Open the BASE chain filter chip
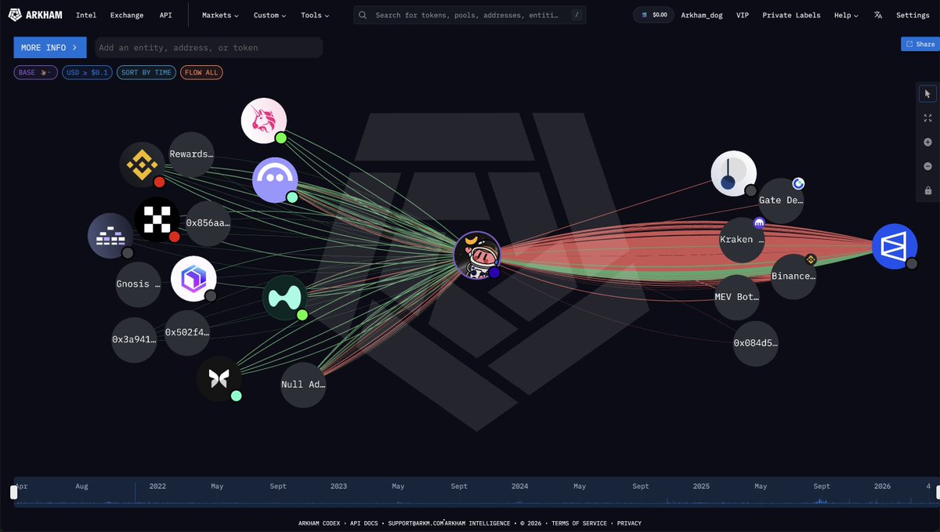940x532 pixels. pyautogui.click(x=36, y=72)
